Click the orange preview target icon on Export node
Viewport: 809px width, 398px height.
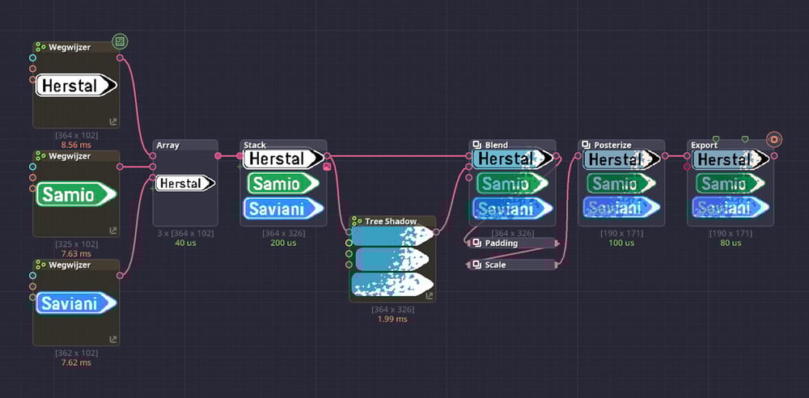point(774,139)
